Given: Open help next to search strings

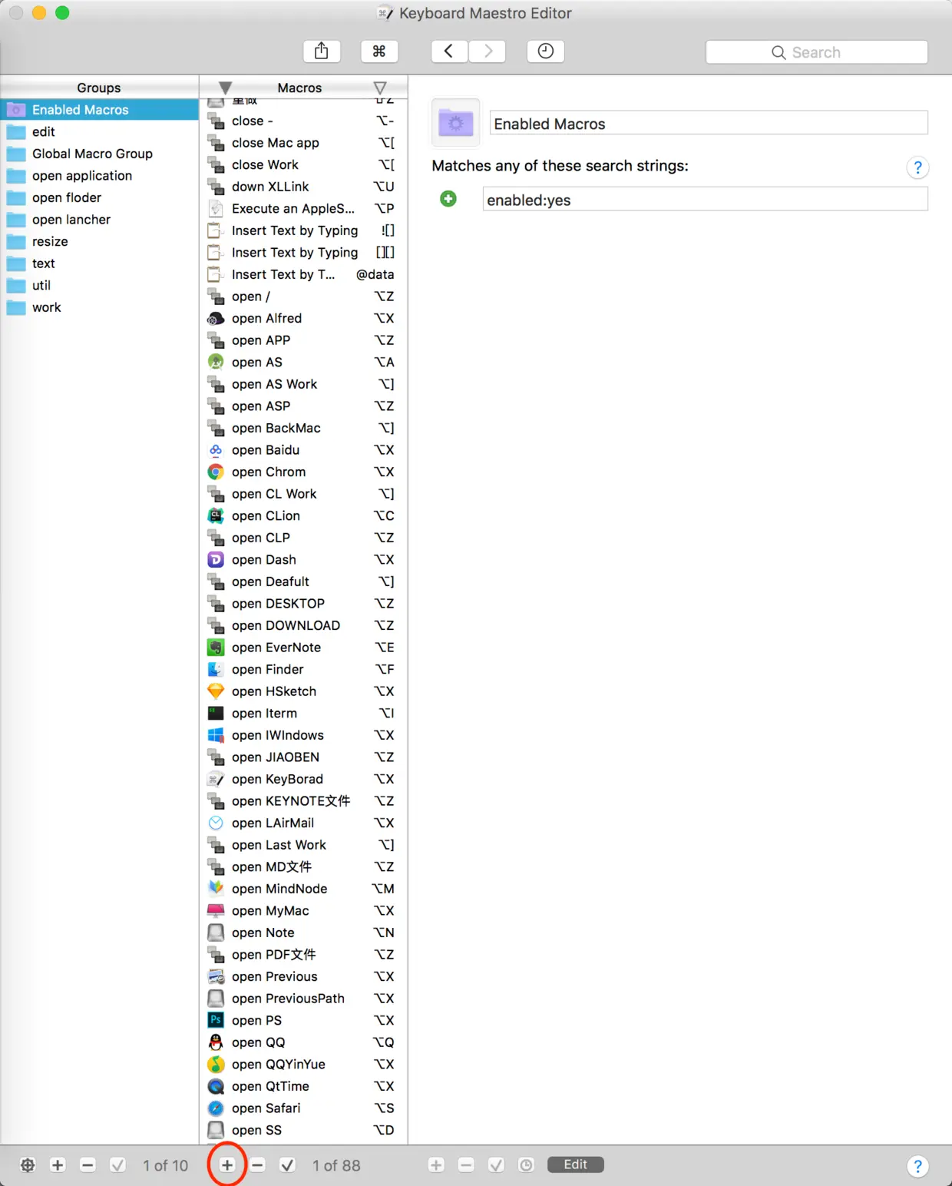Looking at the screenshot, I should pyautogui.click(x=917, y=167).
